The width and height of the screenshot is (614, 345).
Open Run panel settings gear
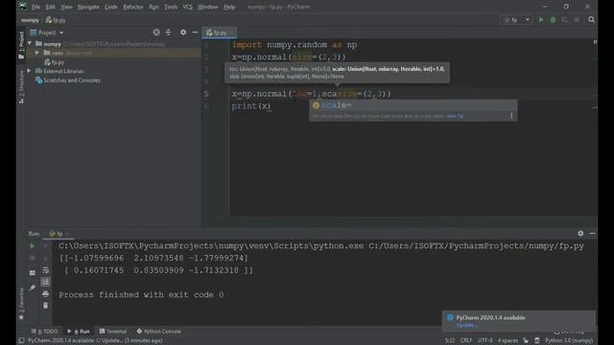tap(580, 233)
